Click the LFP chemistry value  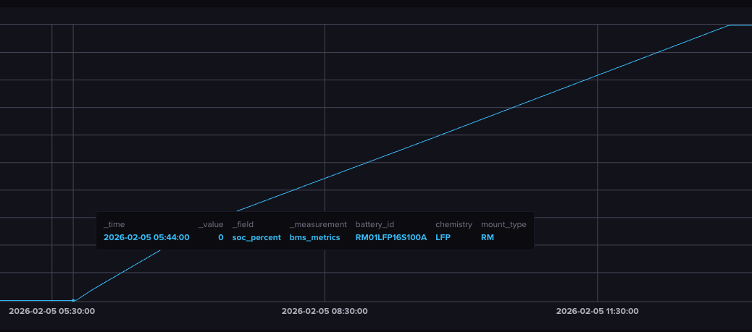443,237
